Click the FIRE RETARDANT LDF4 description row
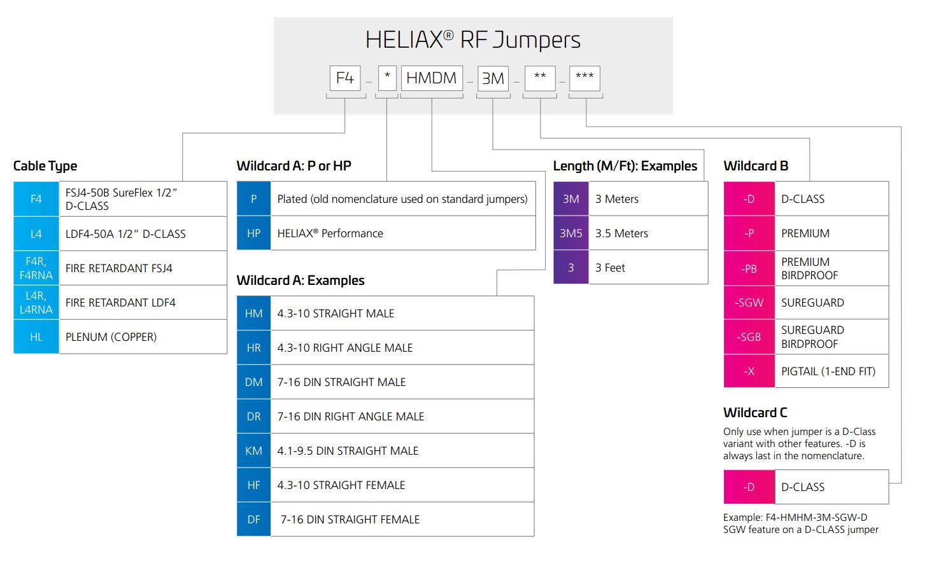The height and width of the screenshot is (566, 934). click(x=120, y=303)
